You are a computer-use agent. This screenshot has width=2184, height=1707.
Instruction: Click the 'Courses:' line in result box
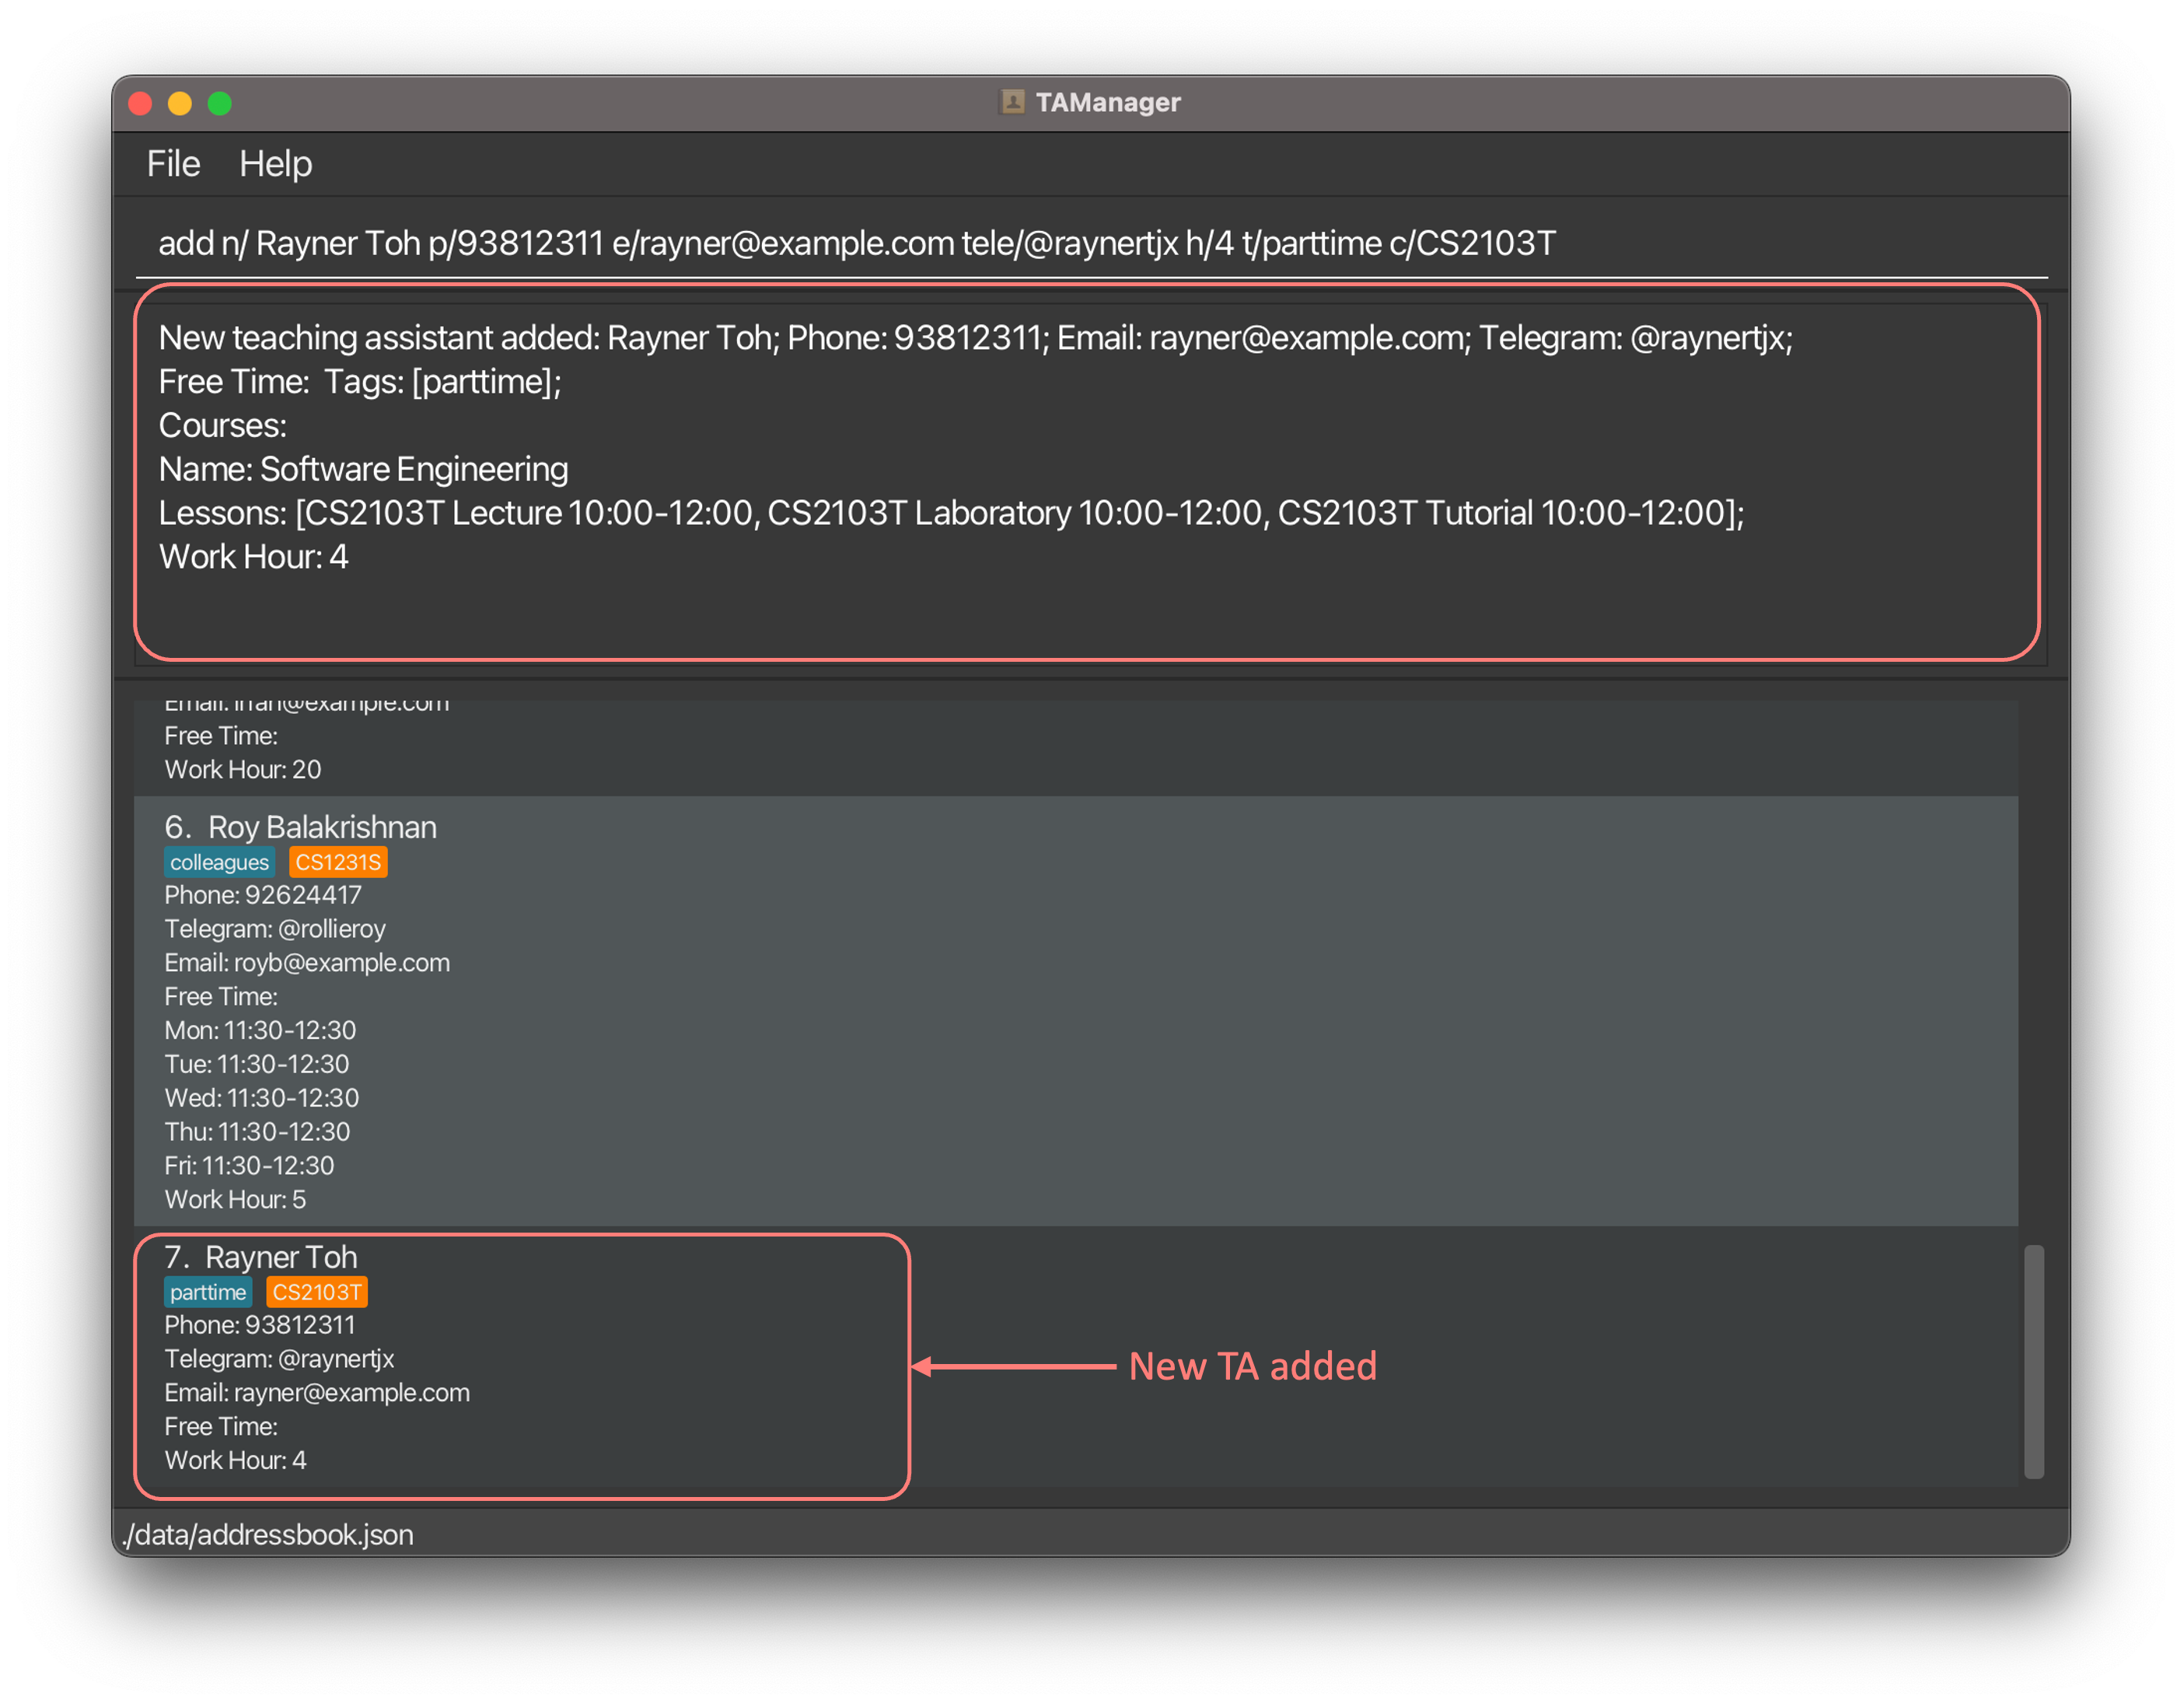pyautogui.click(x=222, y=426)
